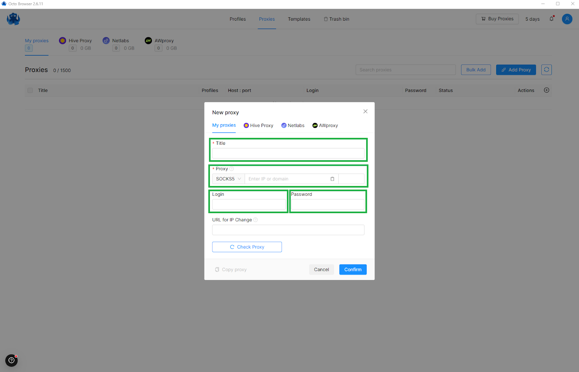Click the My proxies count badge

pos(29,48)
